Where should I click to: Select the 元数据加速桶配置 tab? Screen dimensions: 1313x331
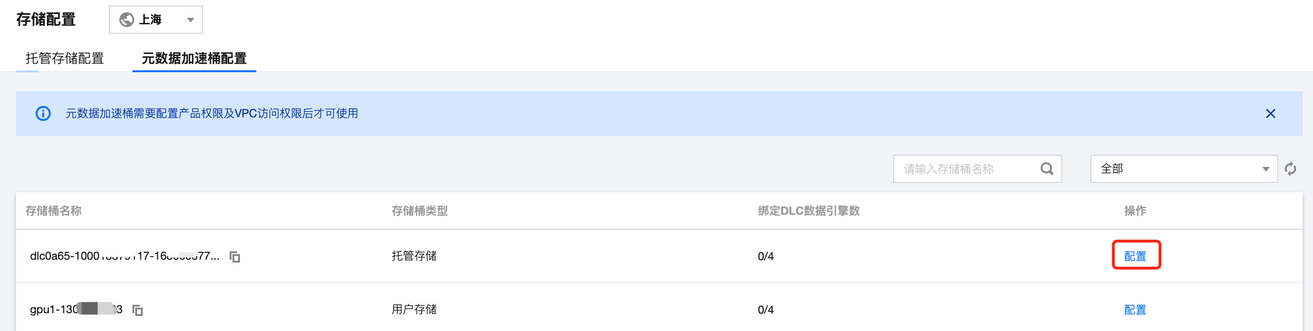point(193,59)
